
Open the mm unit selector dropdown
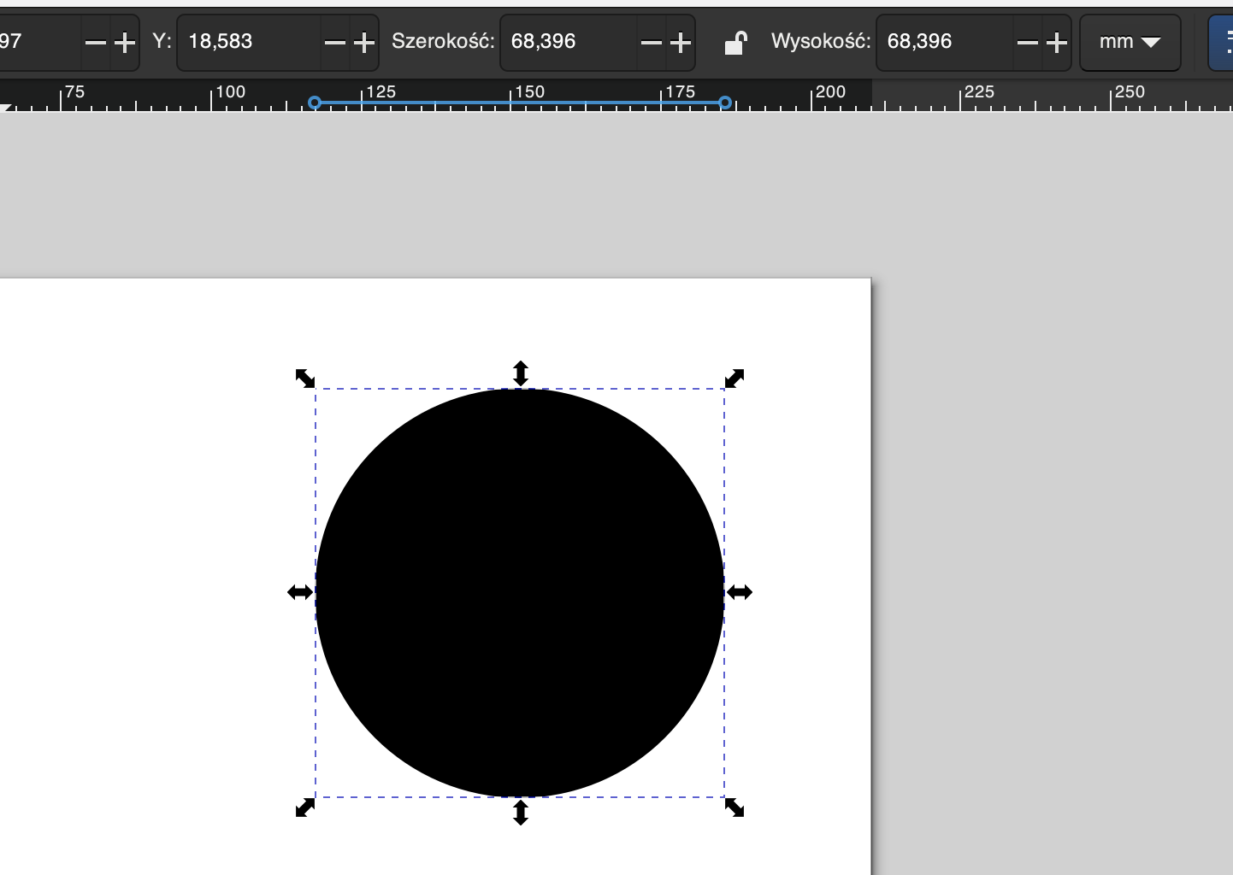tap(1130, 41)
